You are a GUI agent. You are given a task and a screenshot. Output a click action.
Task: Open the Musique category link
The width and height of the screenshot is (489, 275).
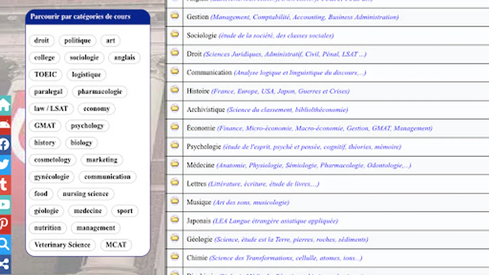199,202
